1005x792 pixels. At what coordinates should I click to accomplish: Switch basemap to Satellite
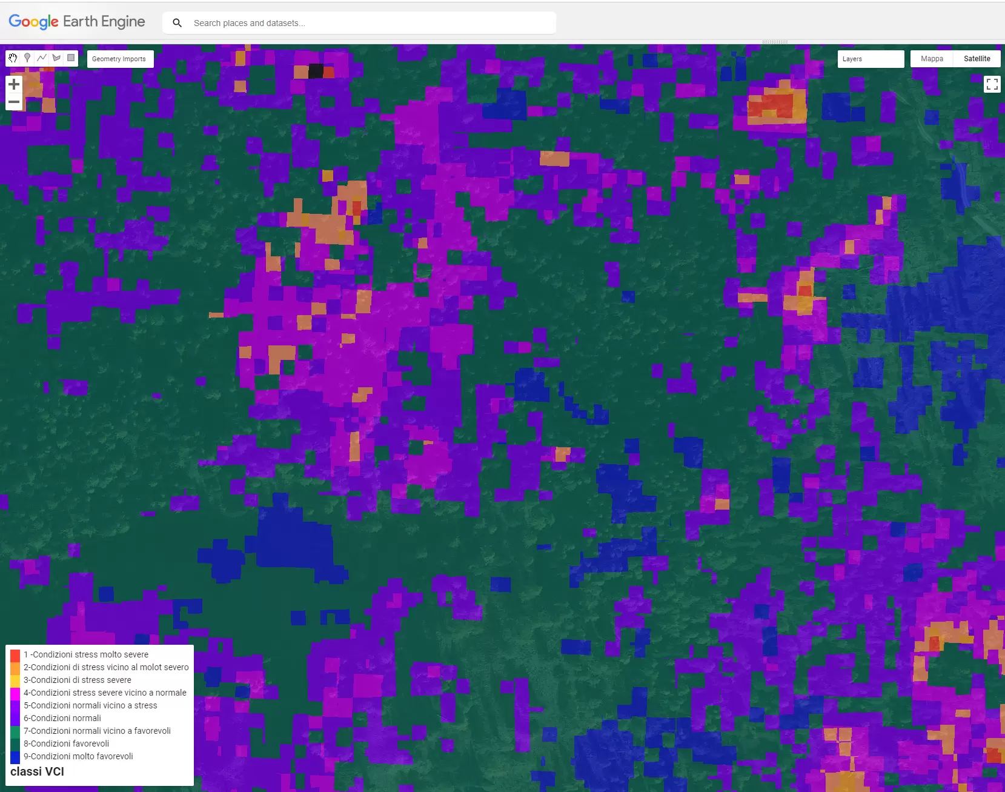click(977, 59)
